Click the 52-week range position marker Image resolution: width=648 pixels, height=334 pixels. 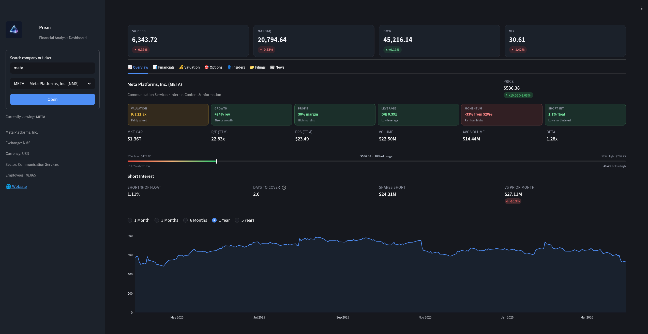tap(217, 161)
